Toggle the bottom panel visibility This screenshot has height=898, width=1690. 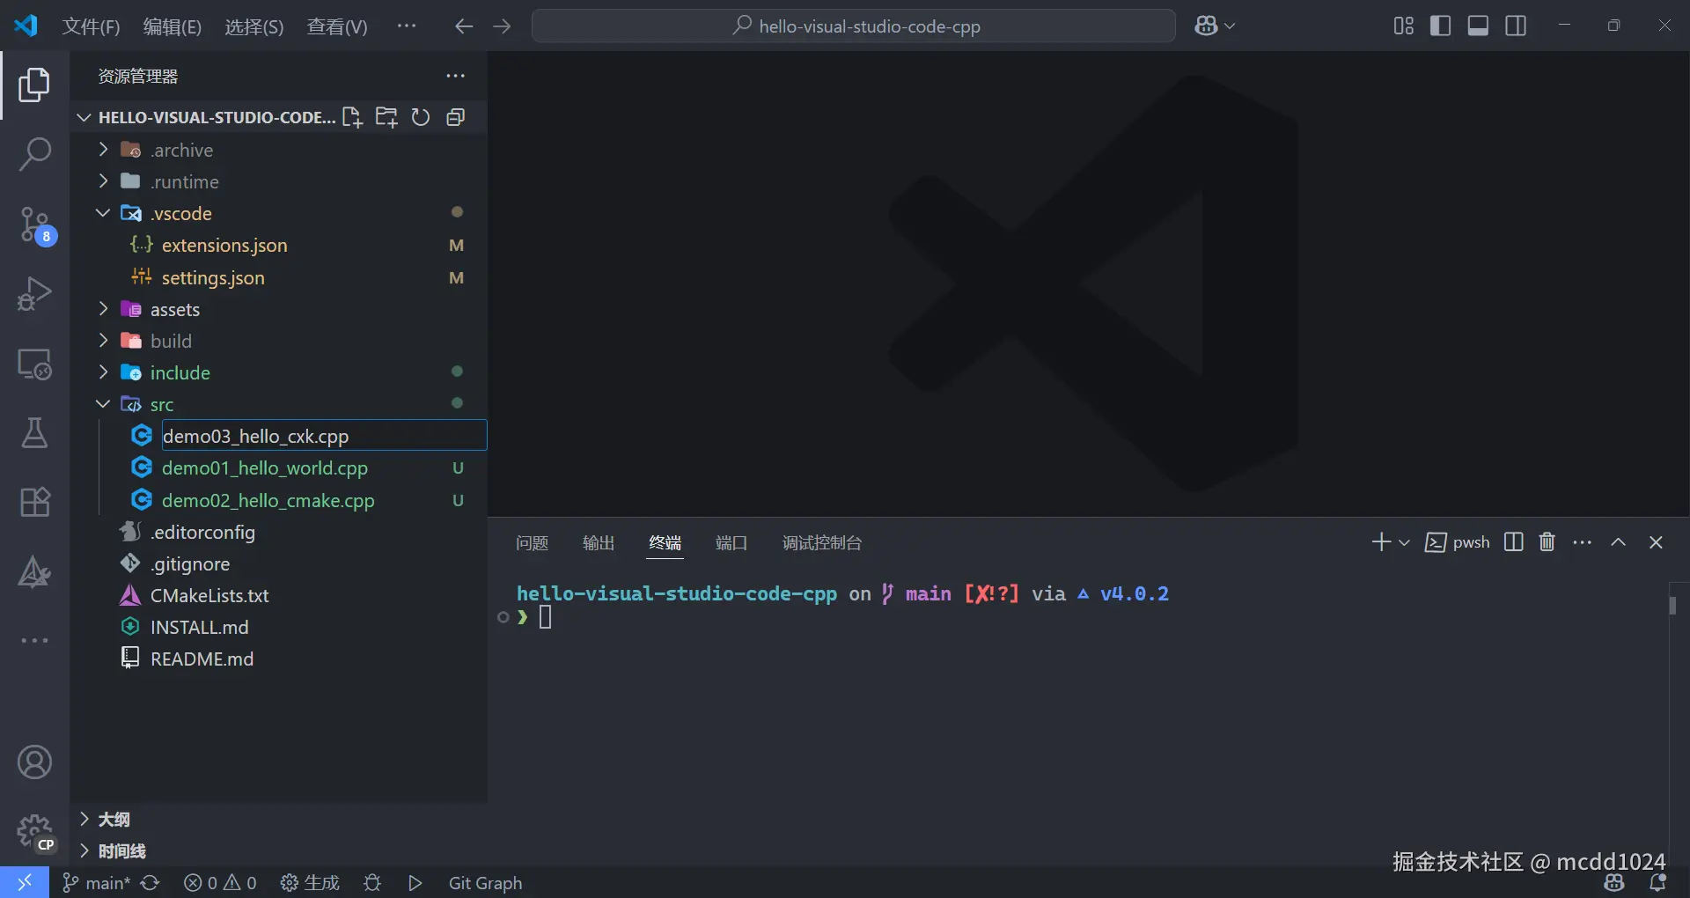(x=1479, y=26)
